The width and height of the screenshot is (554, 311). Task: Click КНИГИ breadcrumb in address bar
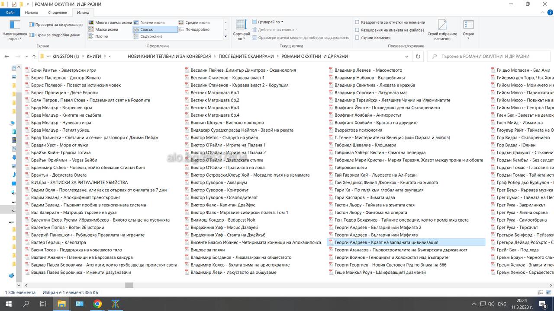[x=94, y=57]
